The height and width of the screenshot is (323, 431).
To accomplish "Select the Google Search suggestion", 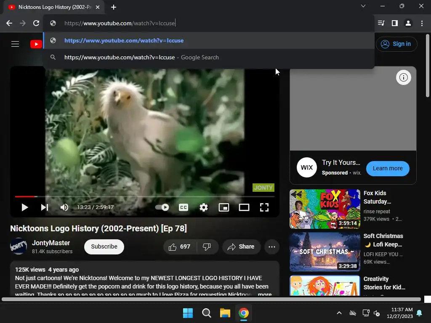I will coord(209,57).
